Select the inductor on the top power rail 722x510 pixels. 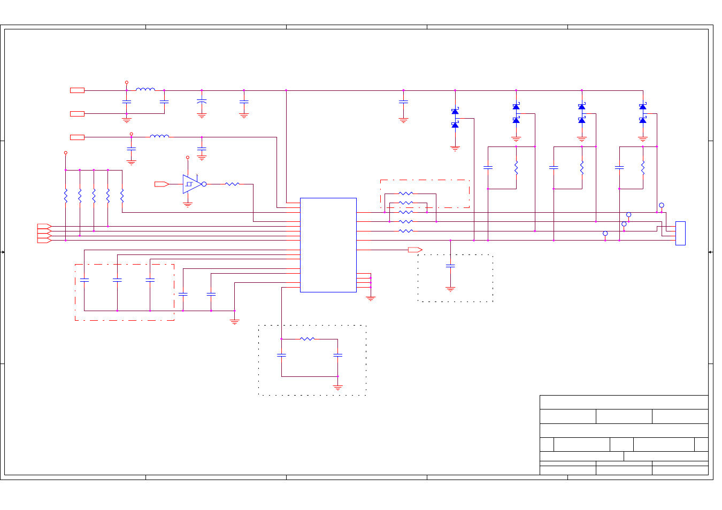145,89
